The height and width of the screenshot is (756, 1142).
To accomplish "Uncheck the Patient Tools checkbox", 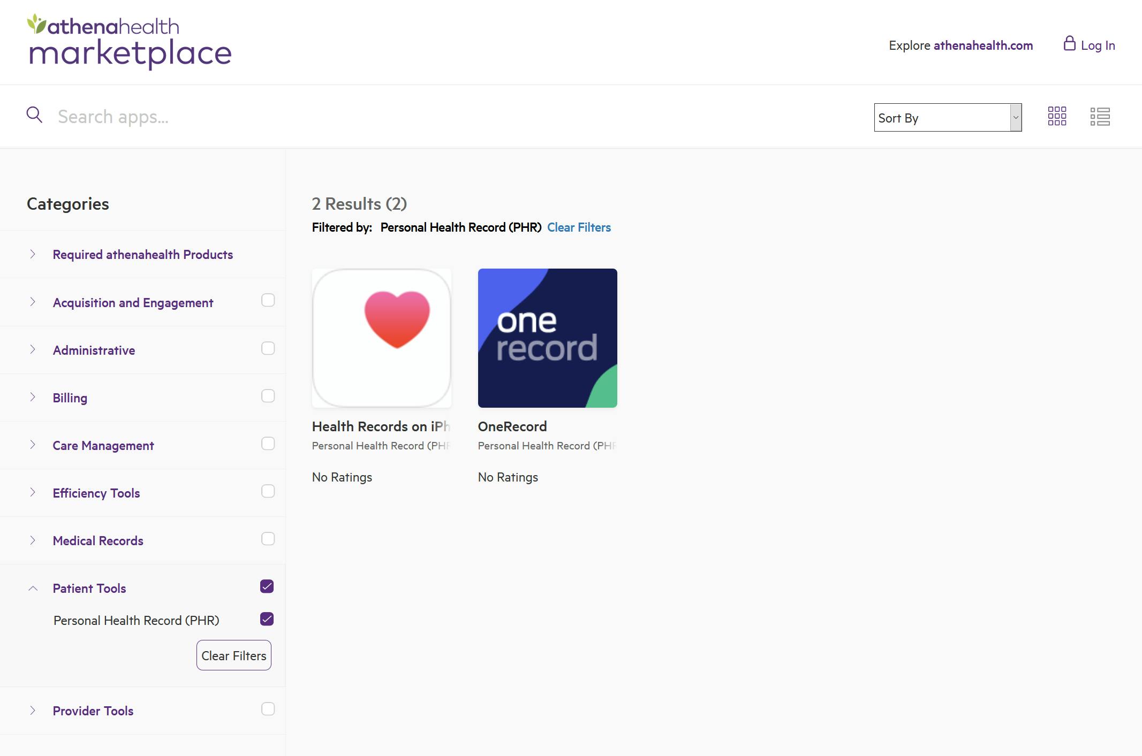I will point(268,585).
